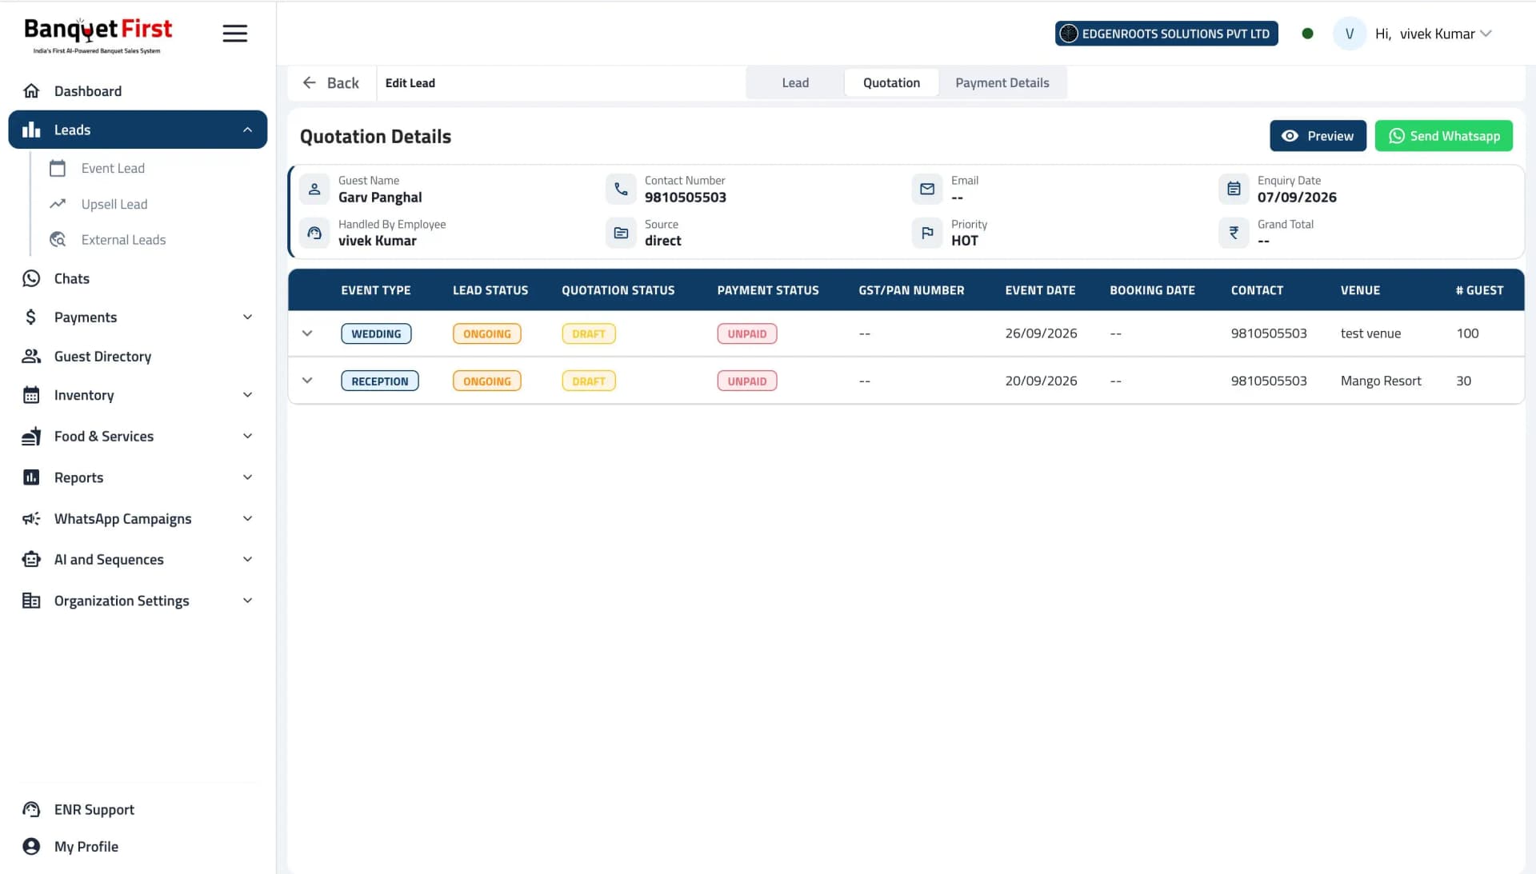Select the Quotation tab
Image resolution: width=1536 pixels, height=874 pixels.
(891, 82)
